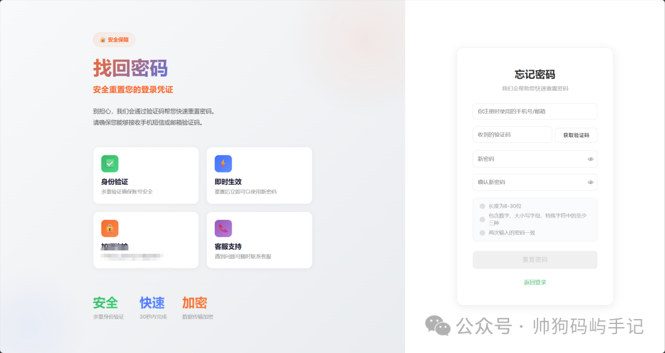Click 重置后立即可以使用新密码 description
Screen dimensions: 665x353
246,192
